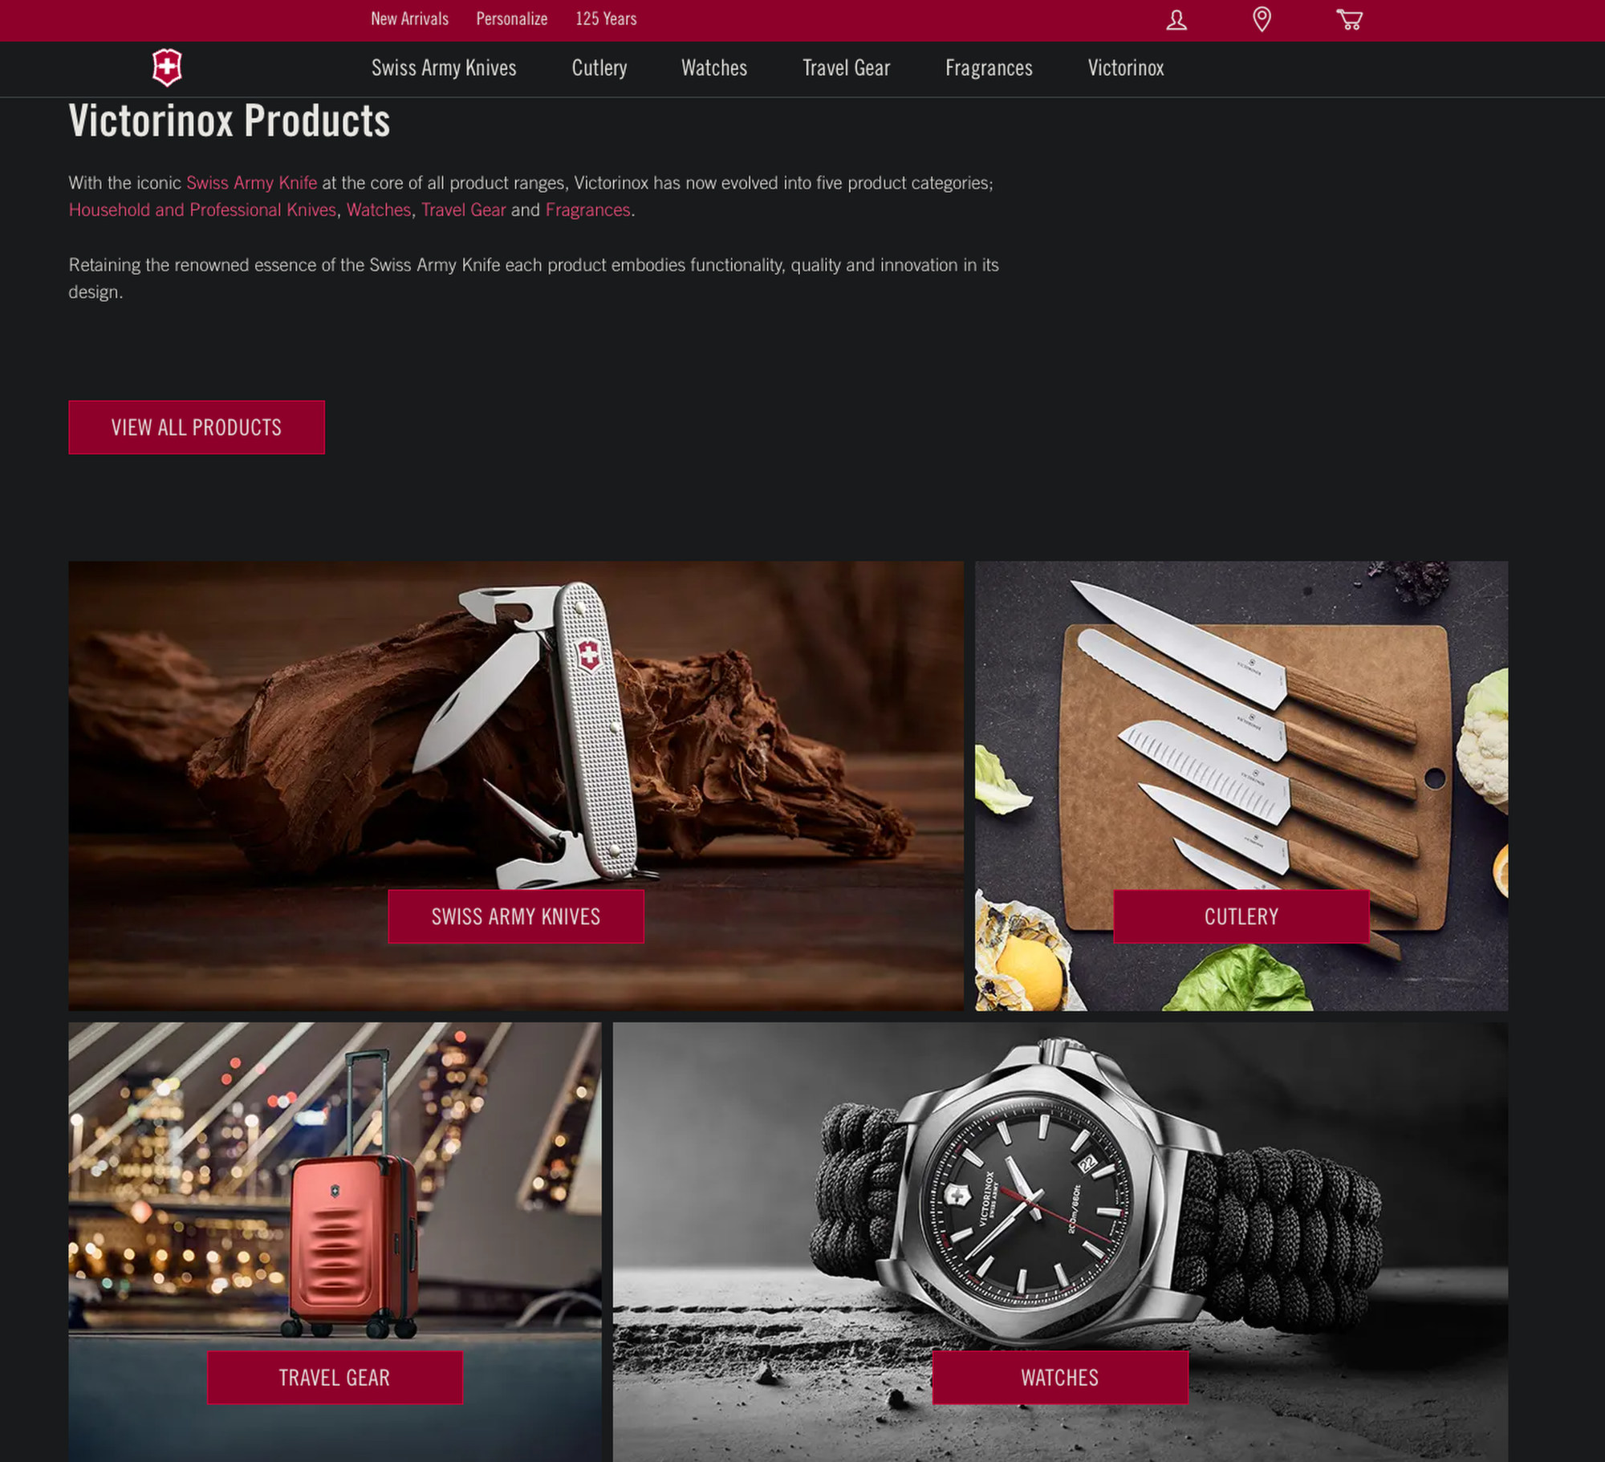
Task: Expand the Fragrances navigation item
Action: 989,67
